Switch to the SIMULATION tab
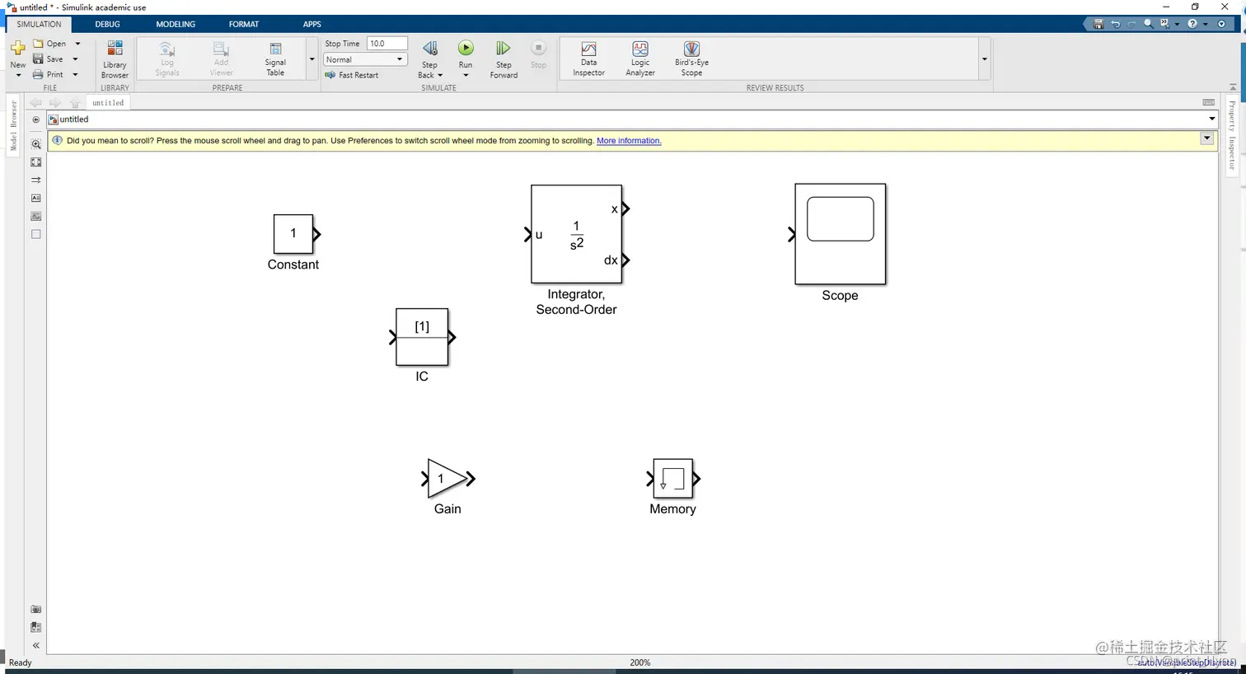The height and width of the screenshot is (674, 1246). click(x=39, y=24)
